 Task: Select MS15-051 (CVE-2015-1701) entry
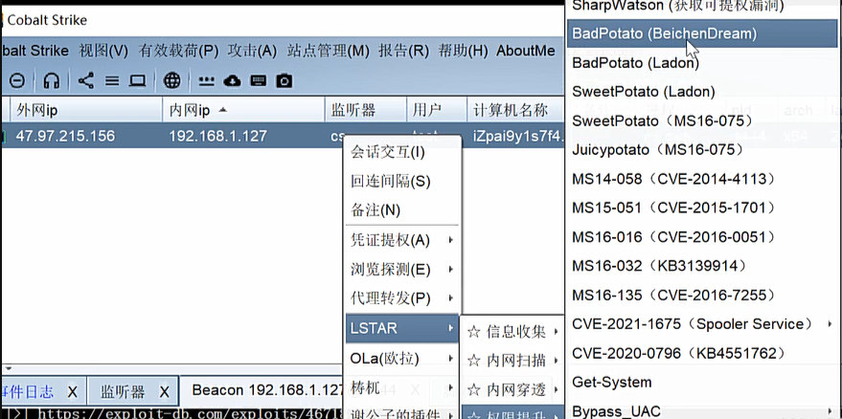(703, 208)
